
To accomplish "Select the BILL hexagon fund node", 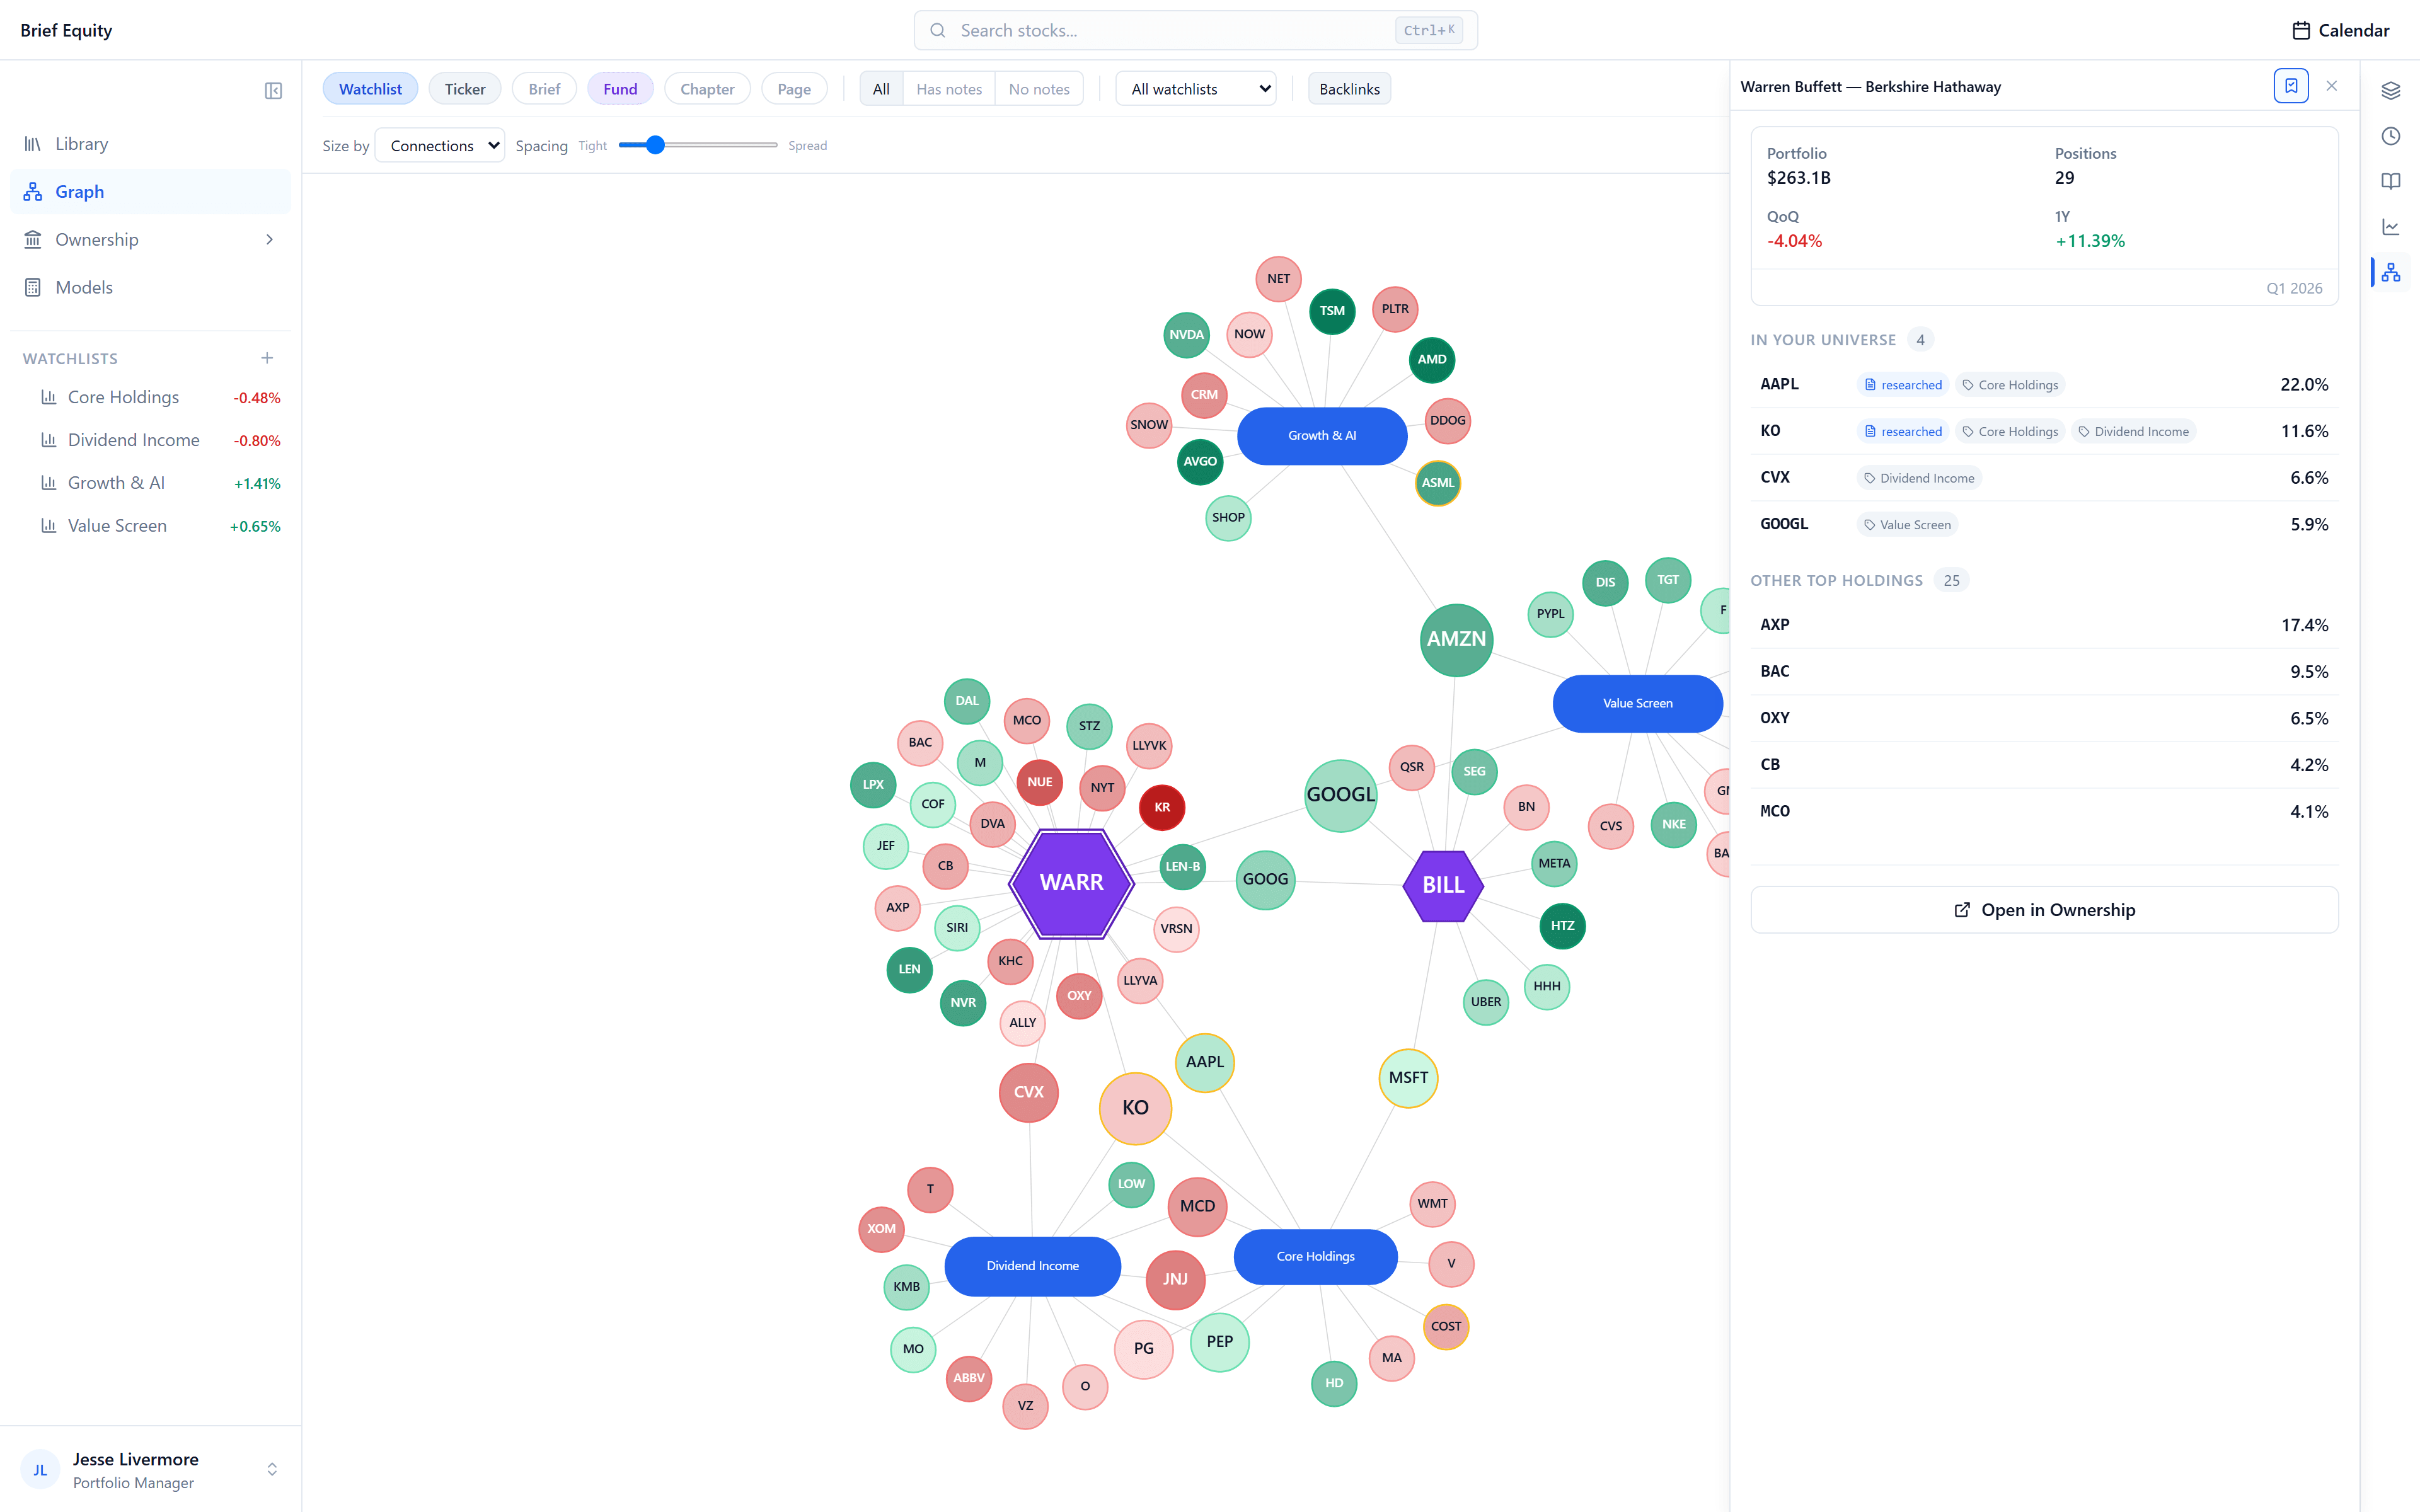I will 1443,885.
